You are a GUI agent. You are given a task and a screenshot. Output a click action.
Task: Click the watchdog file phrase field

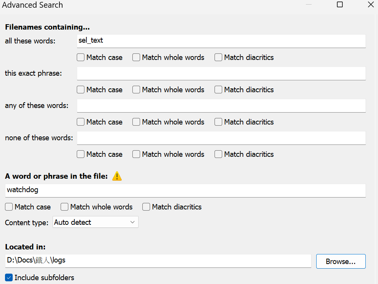pyautogui.click(x=185, y=190)
